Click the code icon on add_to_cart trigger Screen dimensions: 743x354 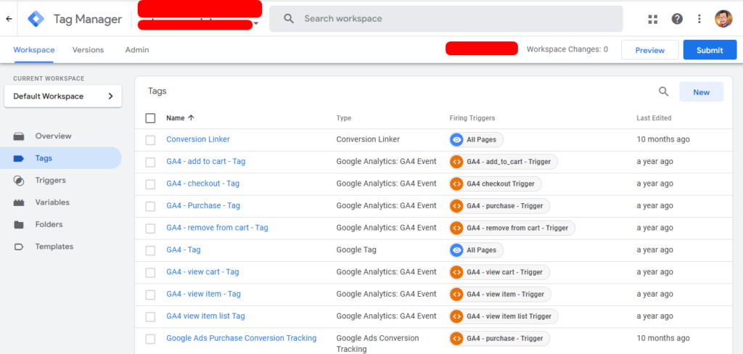[457, 162]
